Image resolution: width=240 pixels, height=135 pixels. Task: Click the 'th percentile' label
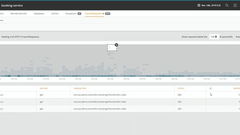point(226,37)
